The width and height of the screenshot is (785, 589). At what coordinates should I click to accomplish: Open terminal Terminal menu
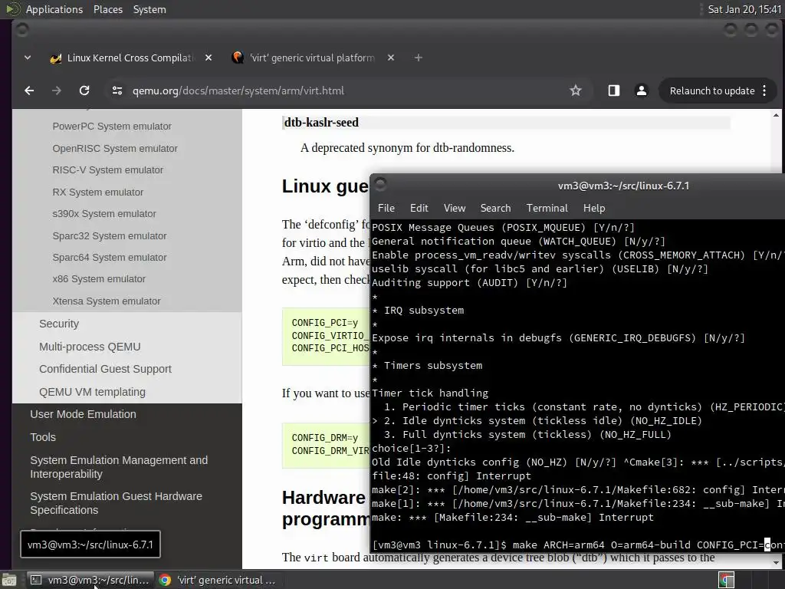pyautogui.click(x=547, y=208)
